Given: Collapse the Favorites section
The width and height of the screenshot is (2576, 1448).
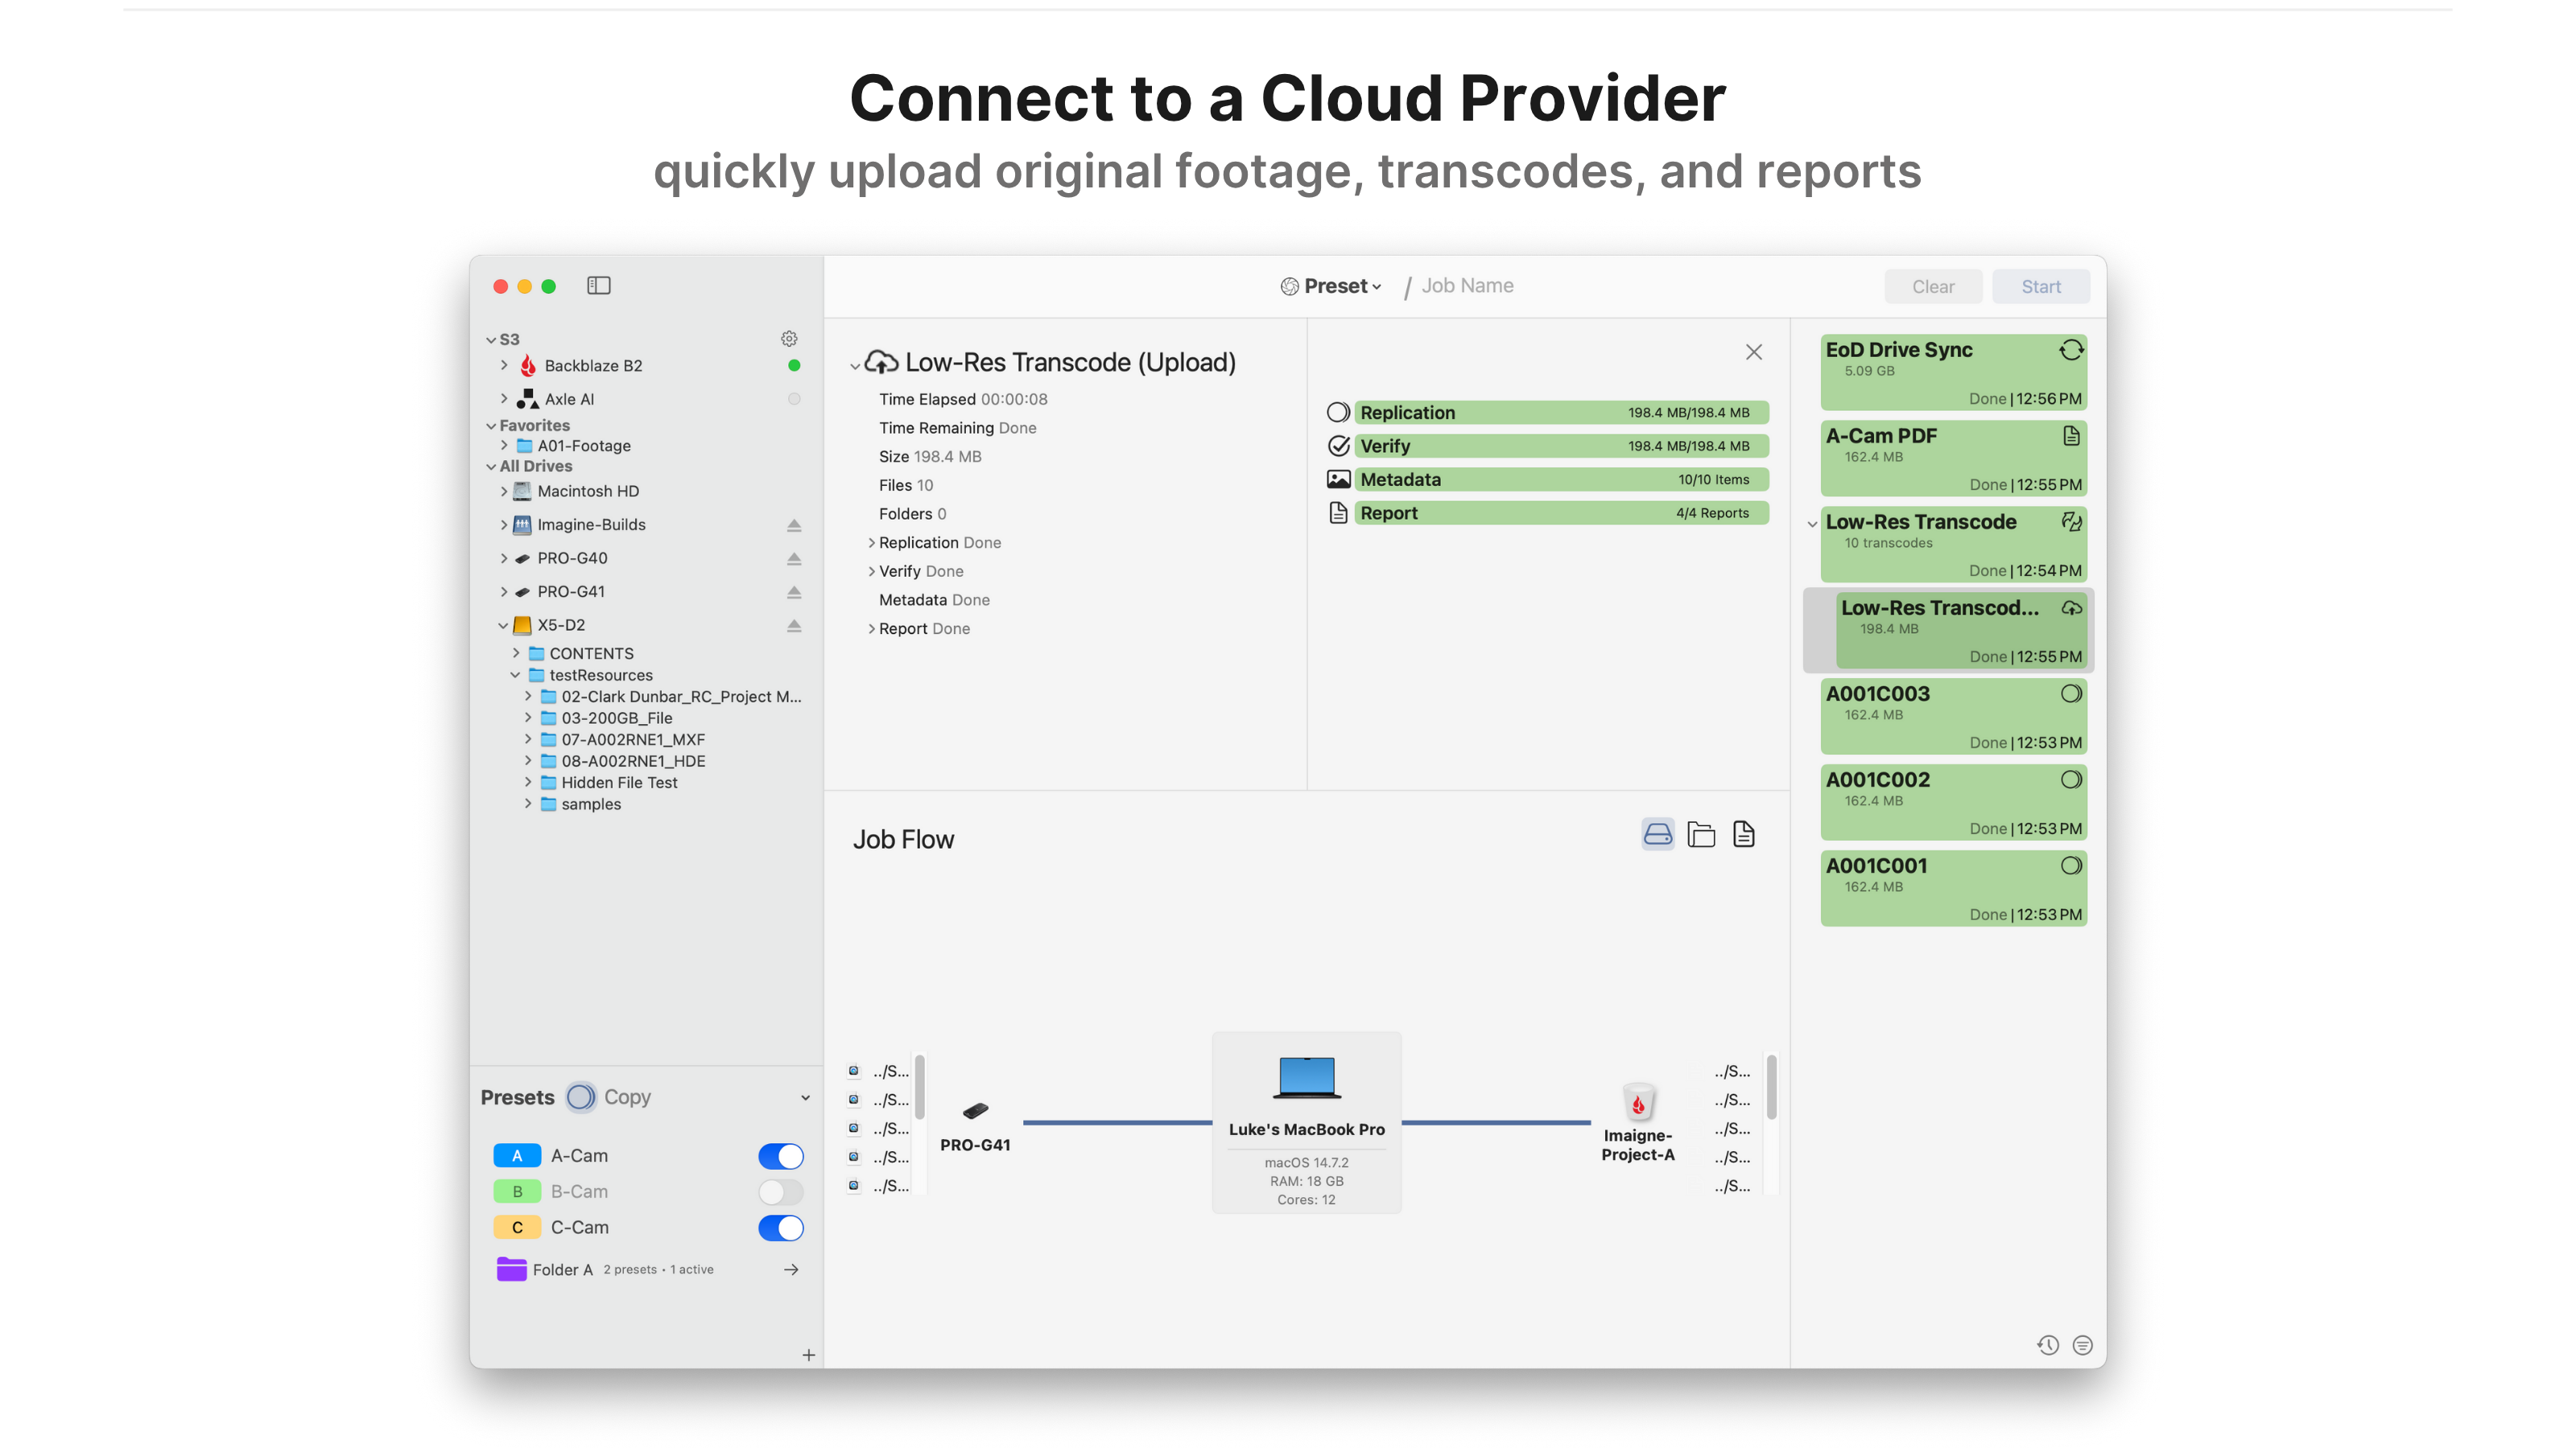Looking at the screenshot, I should [490, 426].
